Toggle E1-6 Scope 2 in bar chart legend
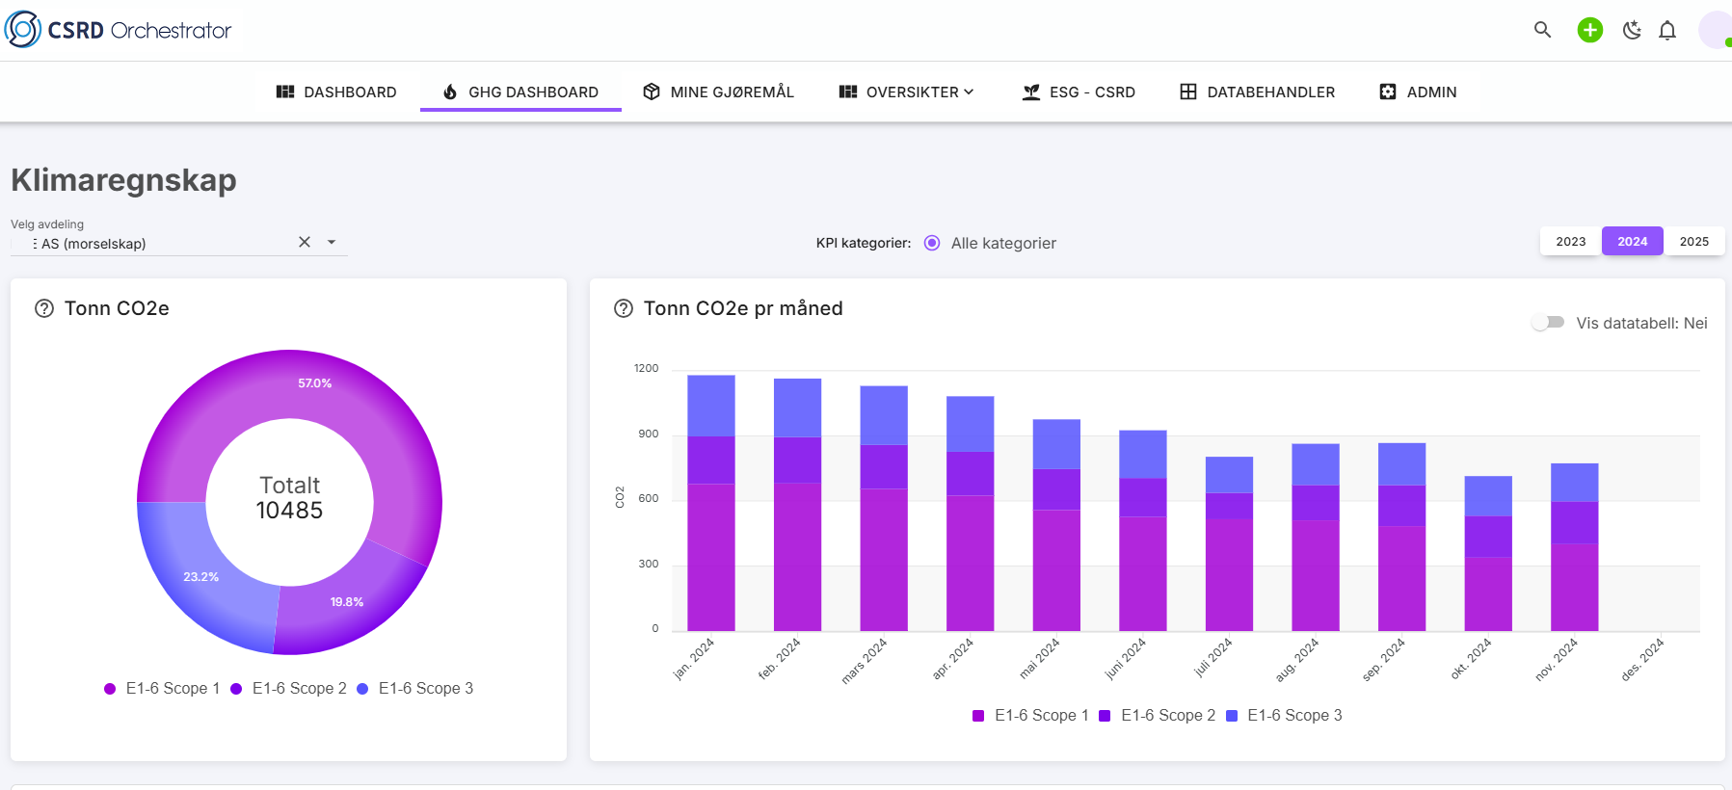 pyautogui.click(x=1157, y=715)
